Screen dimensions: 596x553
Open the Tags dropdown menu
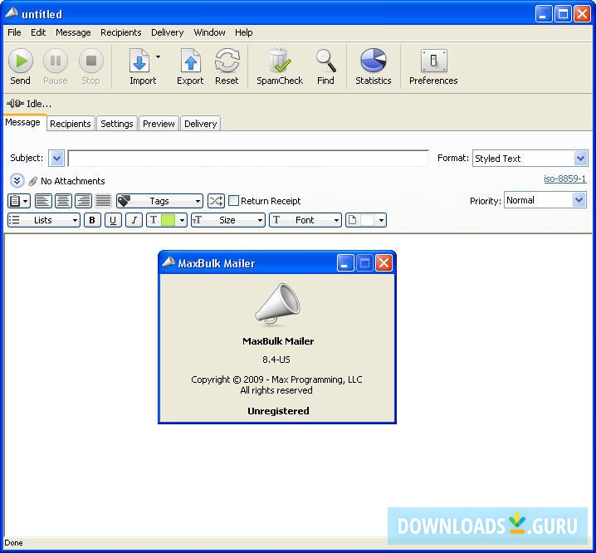click(159, 201)
